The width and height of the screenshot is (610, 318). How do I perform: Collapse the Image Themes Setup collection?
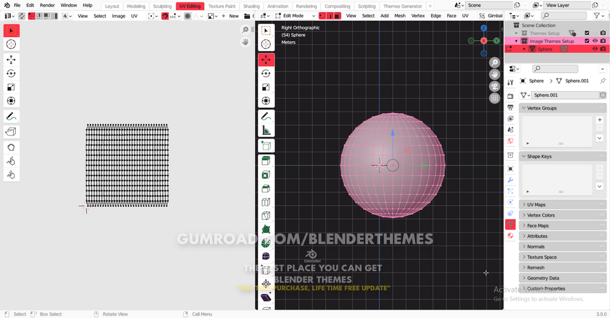517,41
